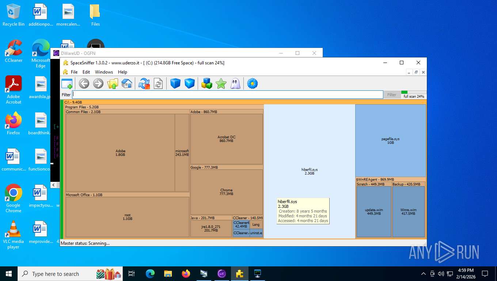Select the Adobe 1.8GB block
The image size is (497, 281).
[120, 153]
